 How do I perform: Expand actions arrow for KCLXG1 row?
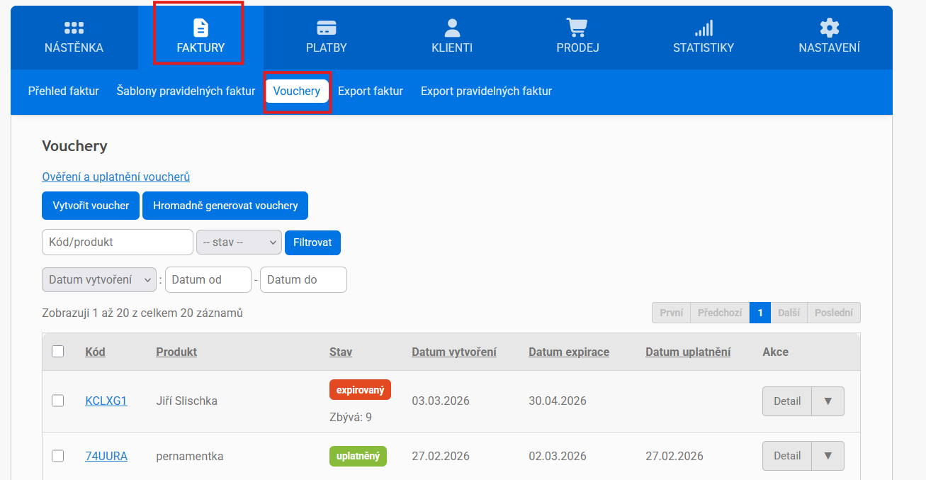point(828,401)
